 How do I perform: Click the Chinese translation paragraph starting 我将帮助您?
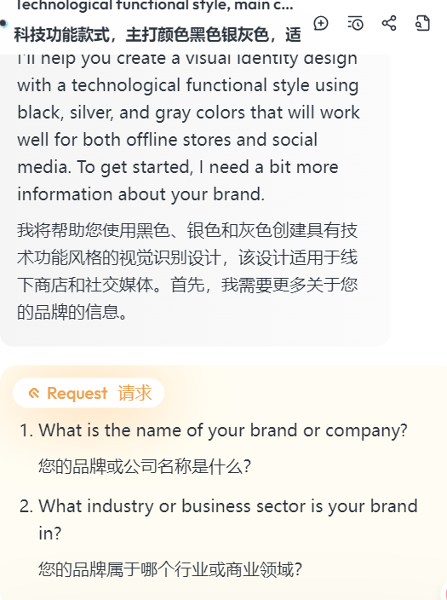point(187,271)
